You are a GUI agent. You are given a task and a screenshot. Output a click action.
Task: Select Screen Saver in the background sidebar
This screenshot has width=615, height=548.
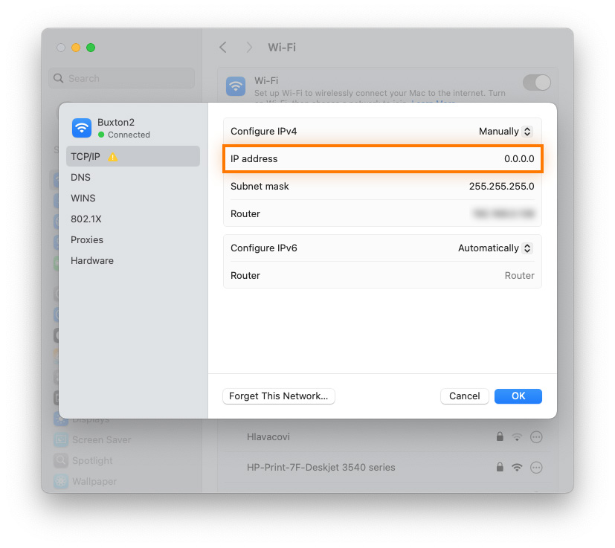tap(102, 439)
